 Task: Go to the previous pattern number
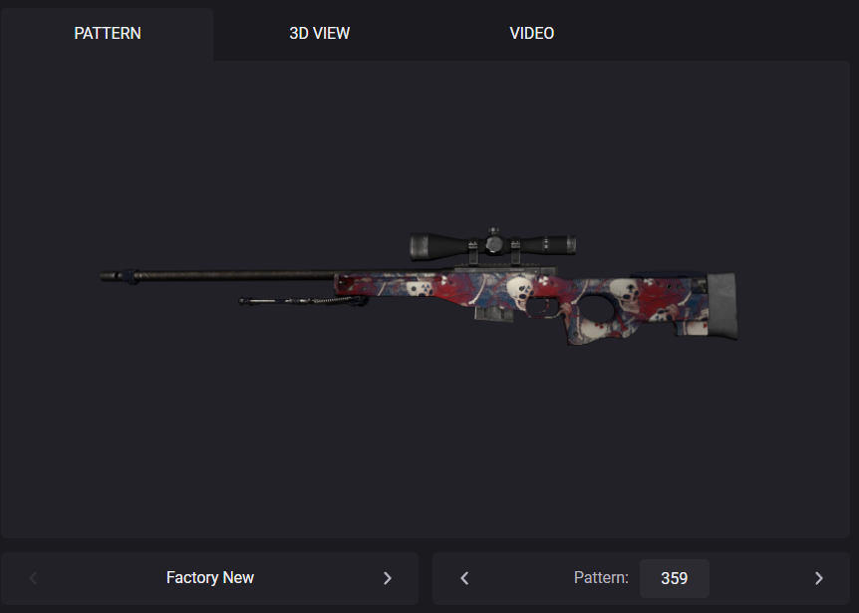point(464,578)
